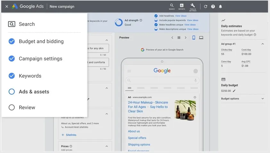The width and height of the screenshot is (270, 153).
Task: View ideas for Add headlines
Action: tap(181, 16)
